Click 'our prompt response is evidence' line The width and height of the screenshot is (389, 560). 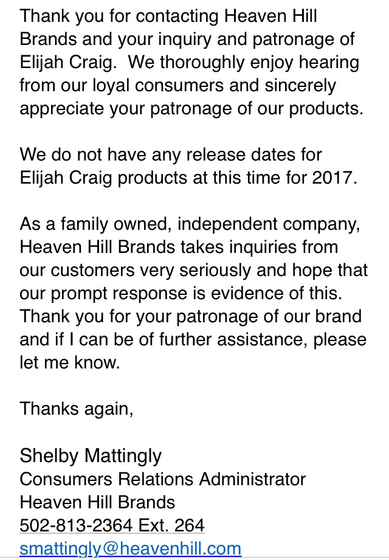(181, 294)
